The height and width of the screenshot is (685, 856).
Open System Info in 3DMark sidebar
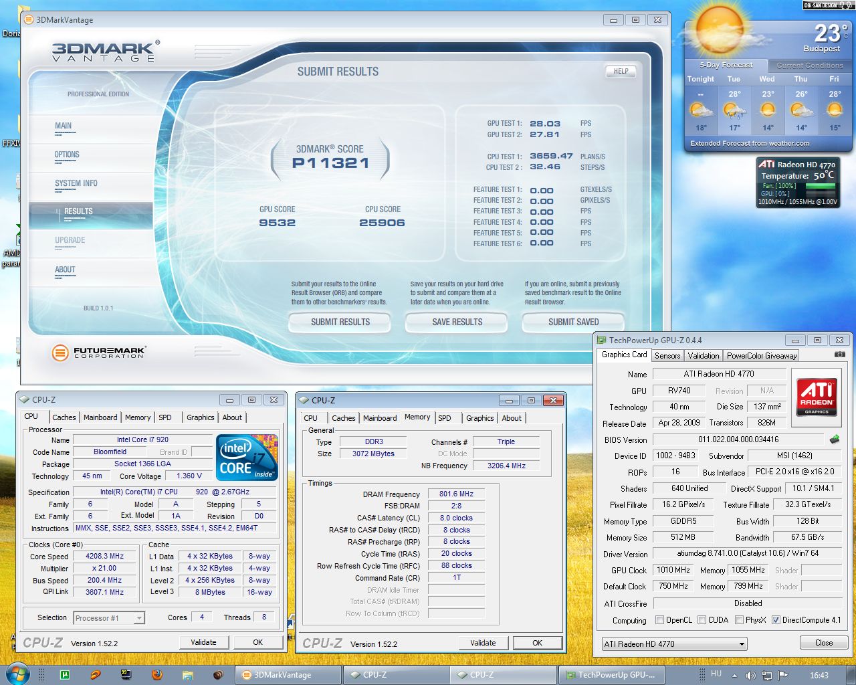(76, 183)
